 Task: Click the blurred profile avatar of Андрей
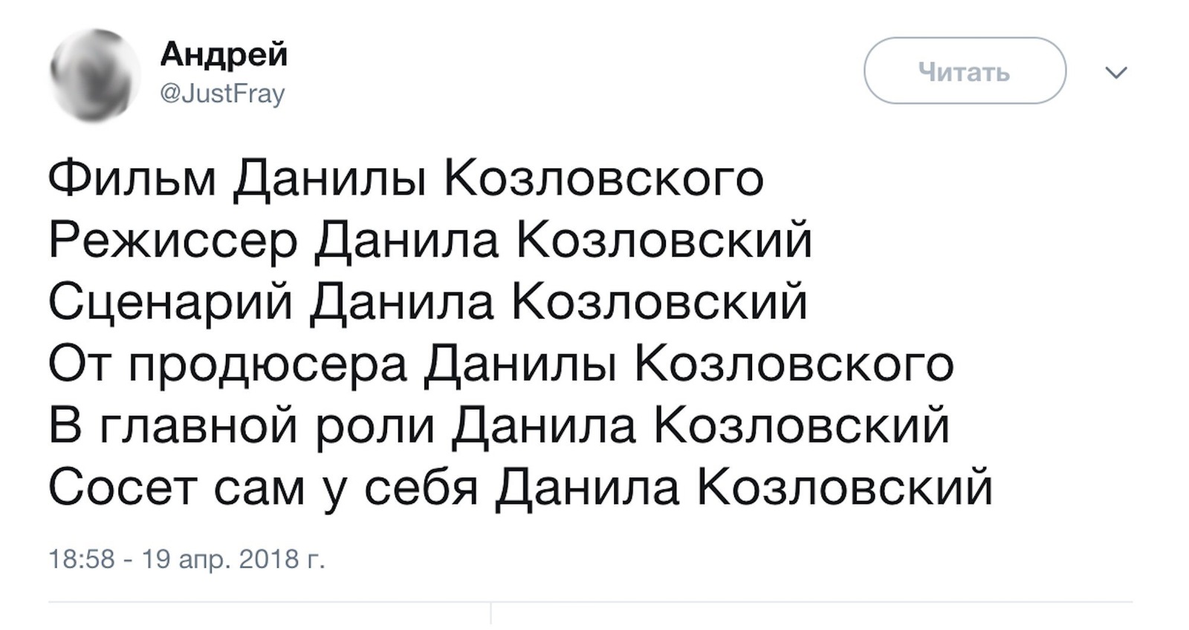pos(95,74)
